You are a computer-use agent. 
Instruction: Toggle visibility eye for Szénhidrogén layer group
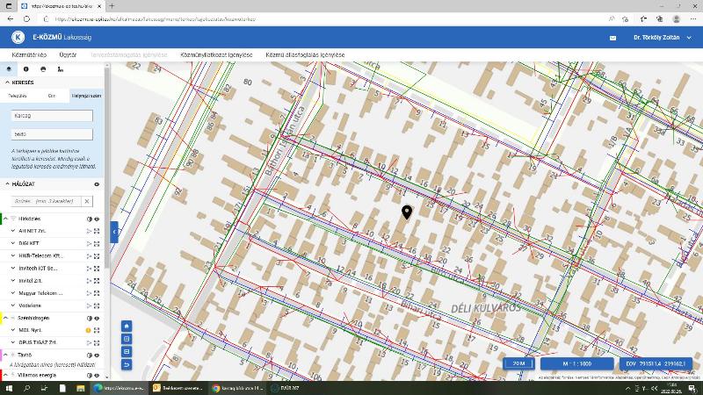pos(97,319)
